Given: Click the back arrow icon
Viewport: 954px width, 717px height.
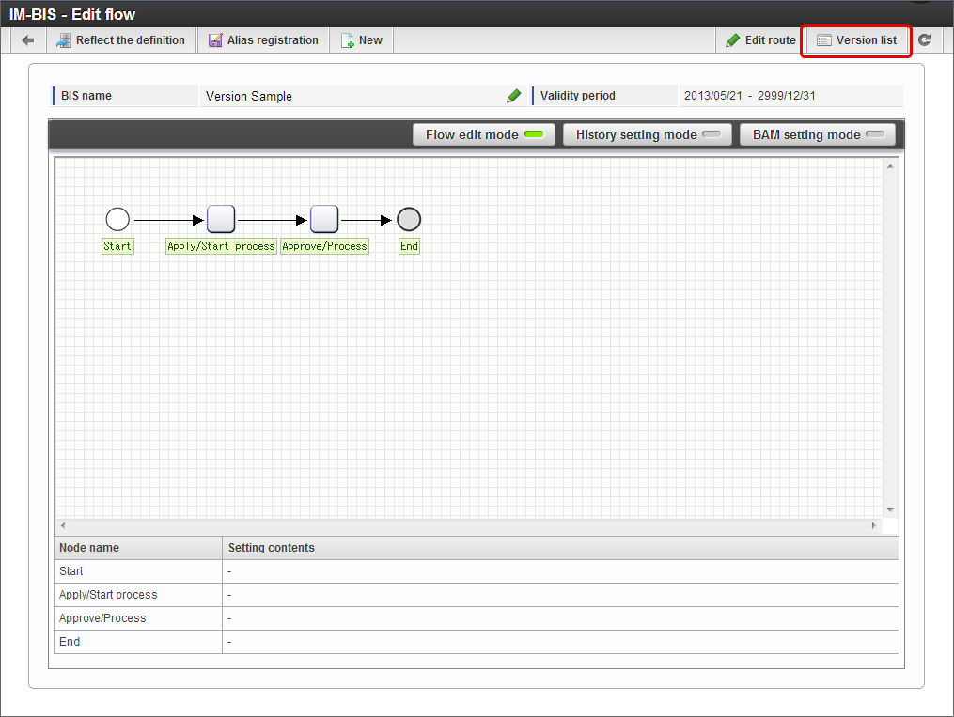Looking at the screenshot, I should (28, 40).
